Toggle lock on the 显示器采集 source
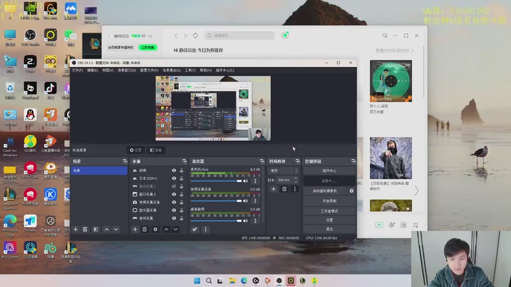 point(181,210)
